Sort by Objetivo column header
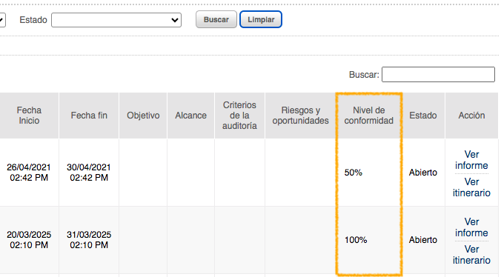This screenshot has width=501, height=277. (143, 116)
